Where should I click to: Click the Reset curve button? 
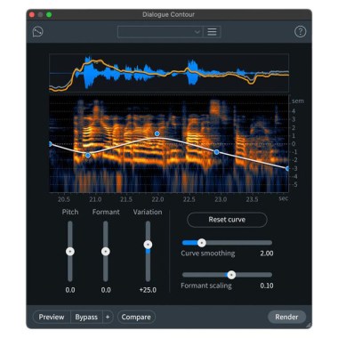coord(227,220)
